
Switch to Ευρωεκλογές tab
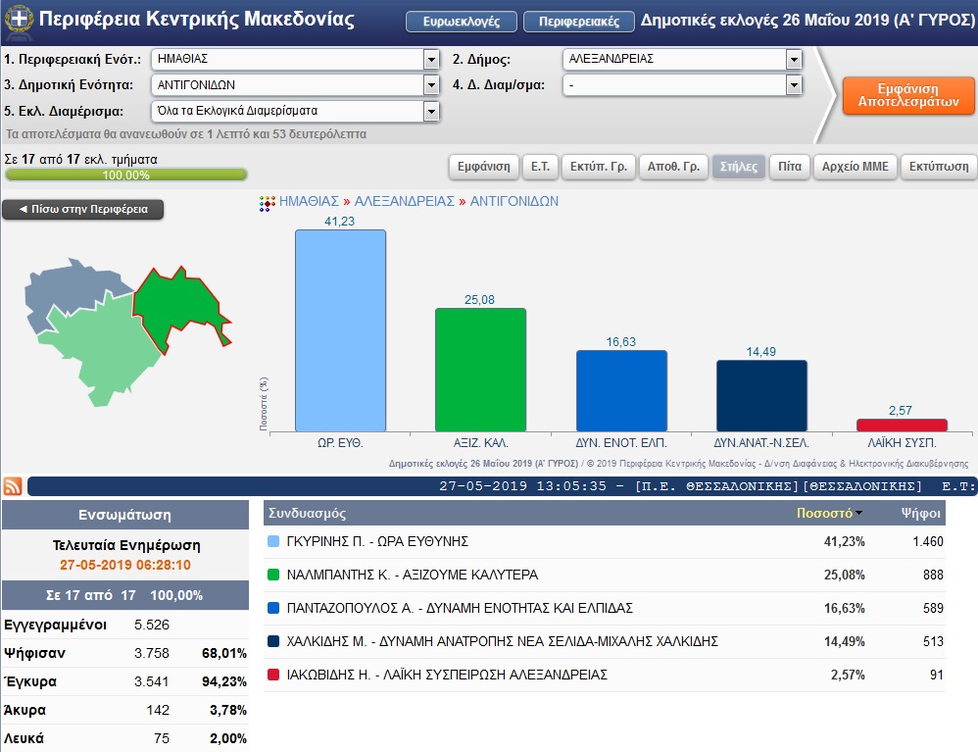[x=461, y=22]
